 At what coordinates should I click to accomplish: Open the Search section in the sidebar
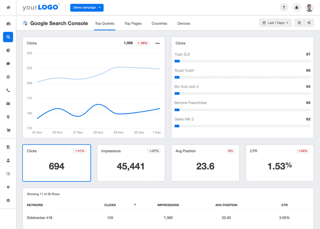coord(8,37)
